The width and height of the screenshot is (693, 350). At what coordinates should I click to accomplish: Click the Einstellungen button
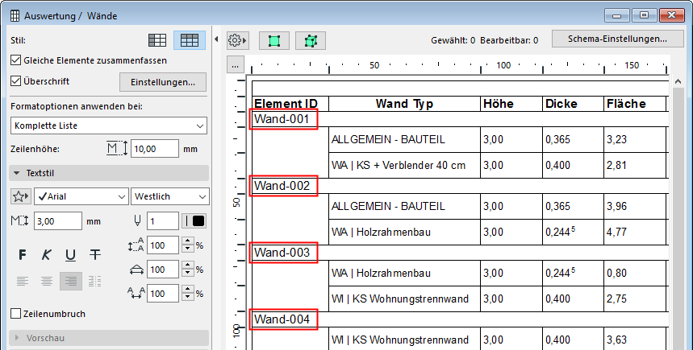[162, 82]
